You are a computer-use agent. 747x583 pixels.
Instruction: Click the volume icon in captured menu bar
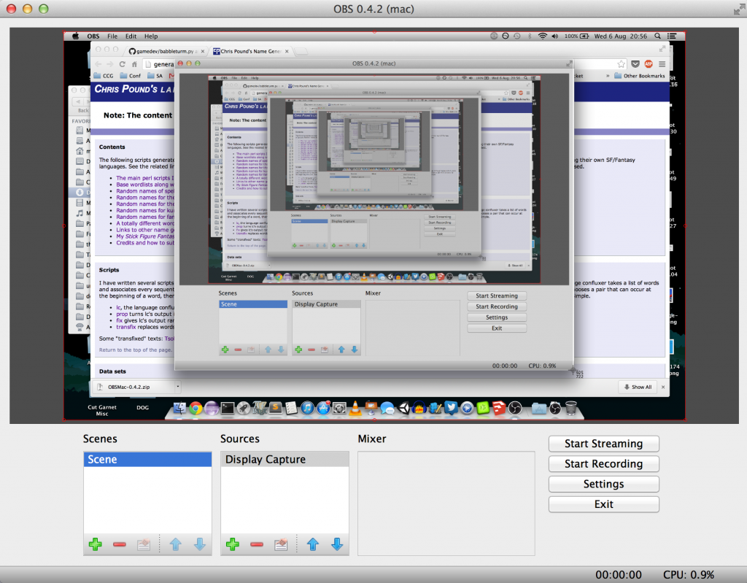pyautogui.click(x=555, y=36)
